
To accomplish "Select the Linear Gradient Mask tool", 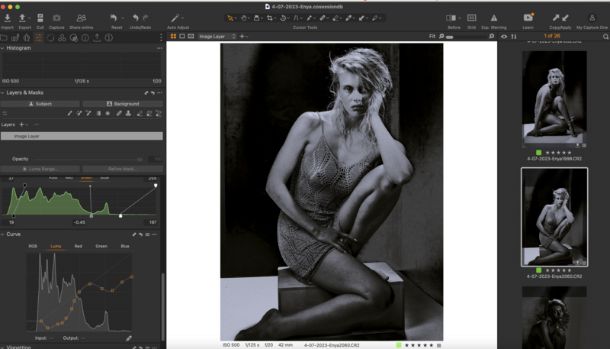I will pos(98,113).
